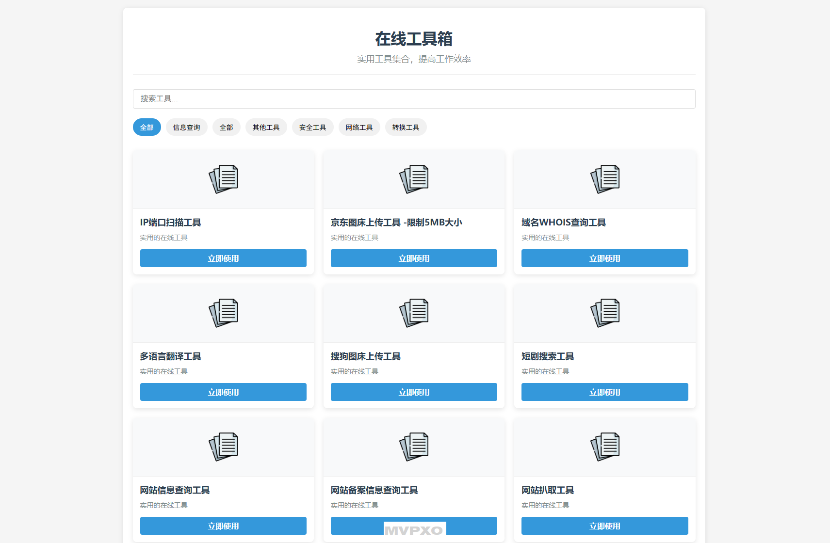Open 网站信息查询工具 via 立即使用
The image size is (830, 543).
pos(223,526)
